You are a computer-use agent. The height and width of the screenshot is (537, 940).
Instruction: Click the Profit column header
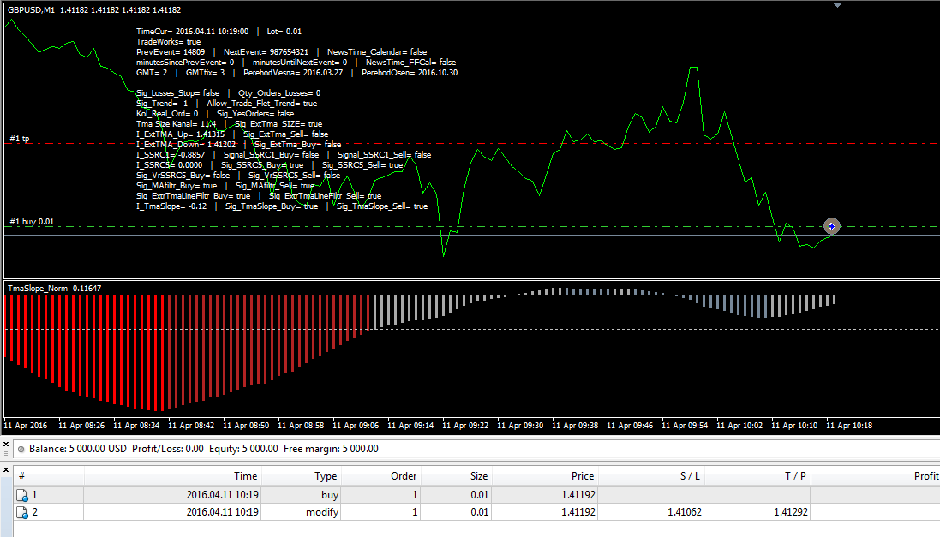(875, 476)
